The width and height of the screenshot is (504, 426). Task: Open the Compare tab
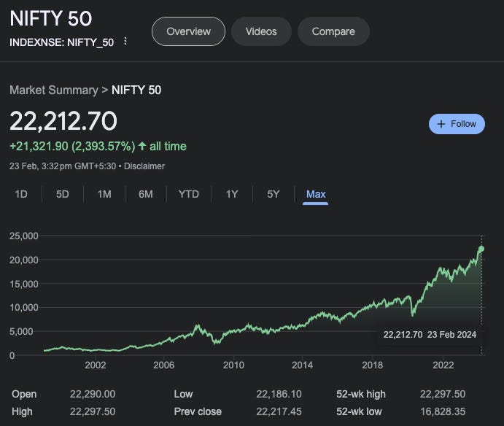(x=333, y=31)
